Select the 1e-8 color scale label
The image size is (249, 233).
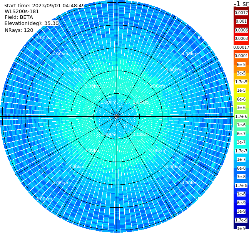tap(241, 194)
